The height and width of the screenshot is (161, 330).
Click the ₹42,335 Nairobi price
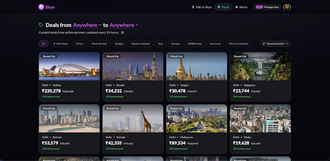tap(114, 143)
